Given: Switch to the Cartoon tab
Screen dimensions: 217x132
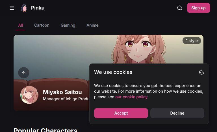Looking at the screenshot, I should pos(42,25).
